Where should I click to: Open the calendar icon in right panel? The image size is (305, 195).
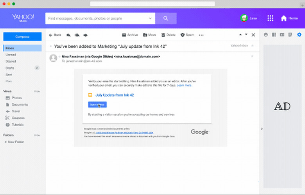click(x=282, y=35)
